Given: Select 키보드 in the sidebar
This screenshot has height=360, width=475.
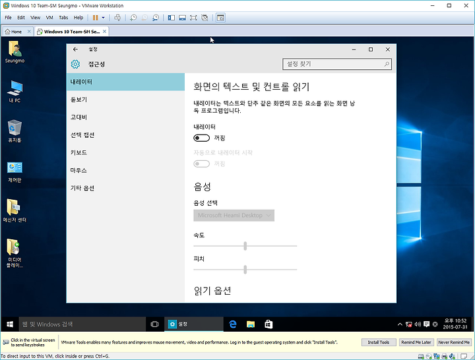Looking at the screenshot, I should (x=125, y=152).
